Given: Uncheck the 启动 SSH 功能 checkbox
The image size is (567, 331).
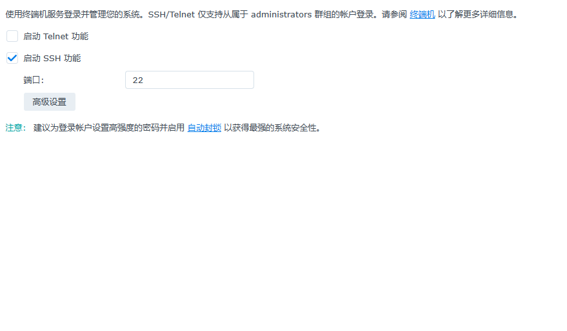Looking at the screenshot, I should [12, 58].
